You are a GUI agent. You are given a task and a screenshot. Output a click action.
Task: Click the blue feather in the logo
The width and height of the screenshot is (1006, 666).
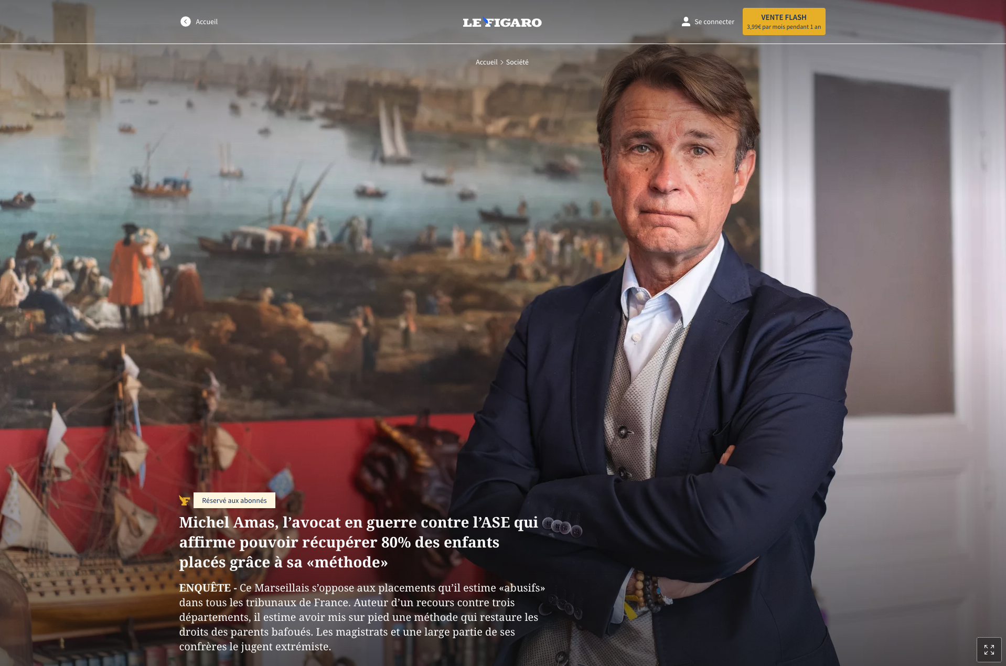click(x=487, y=22)
